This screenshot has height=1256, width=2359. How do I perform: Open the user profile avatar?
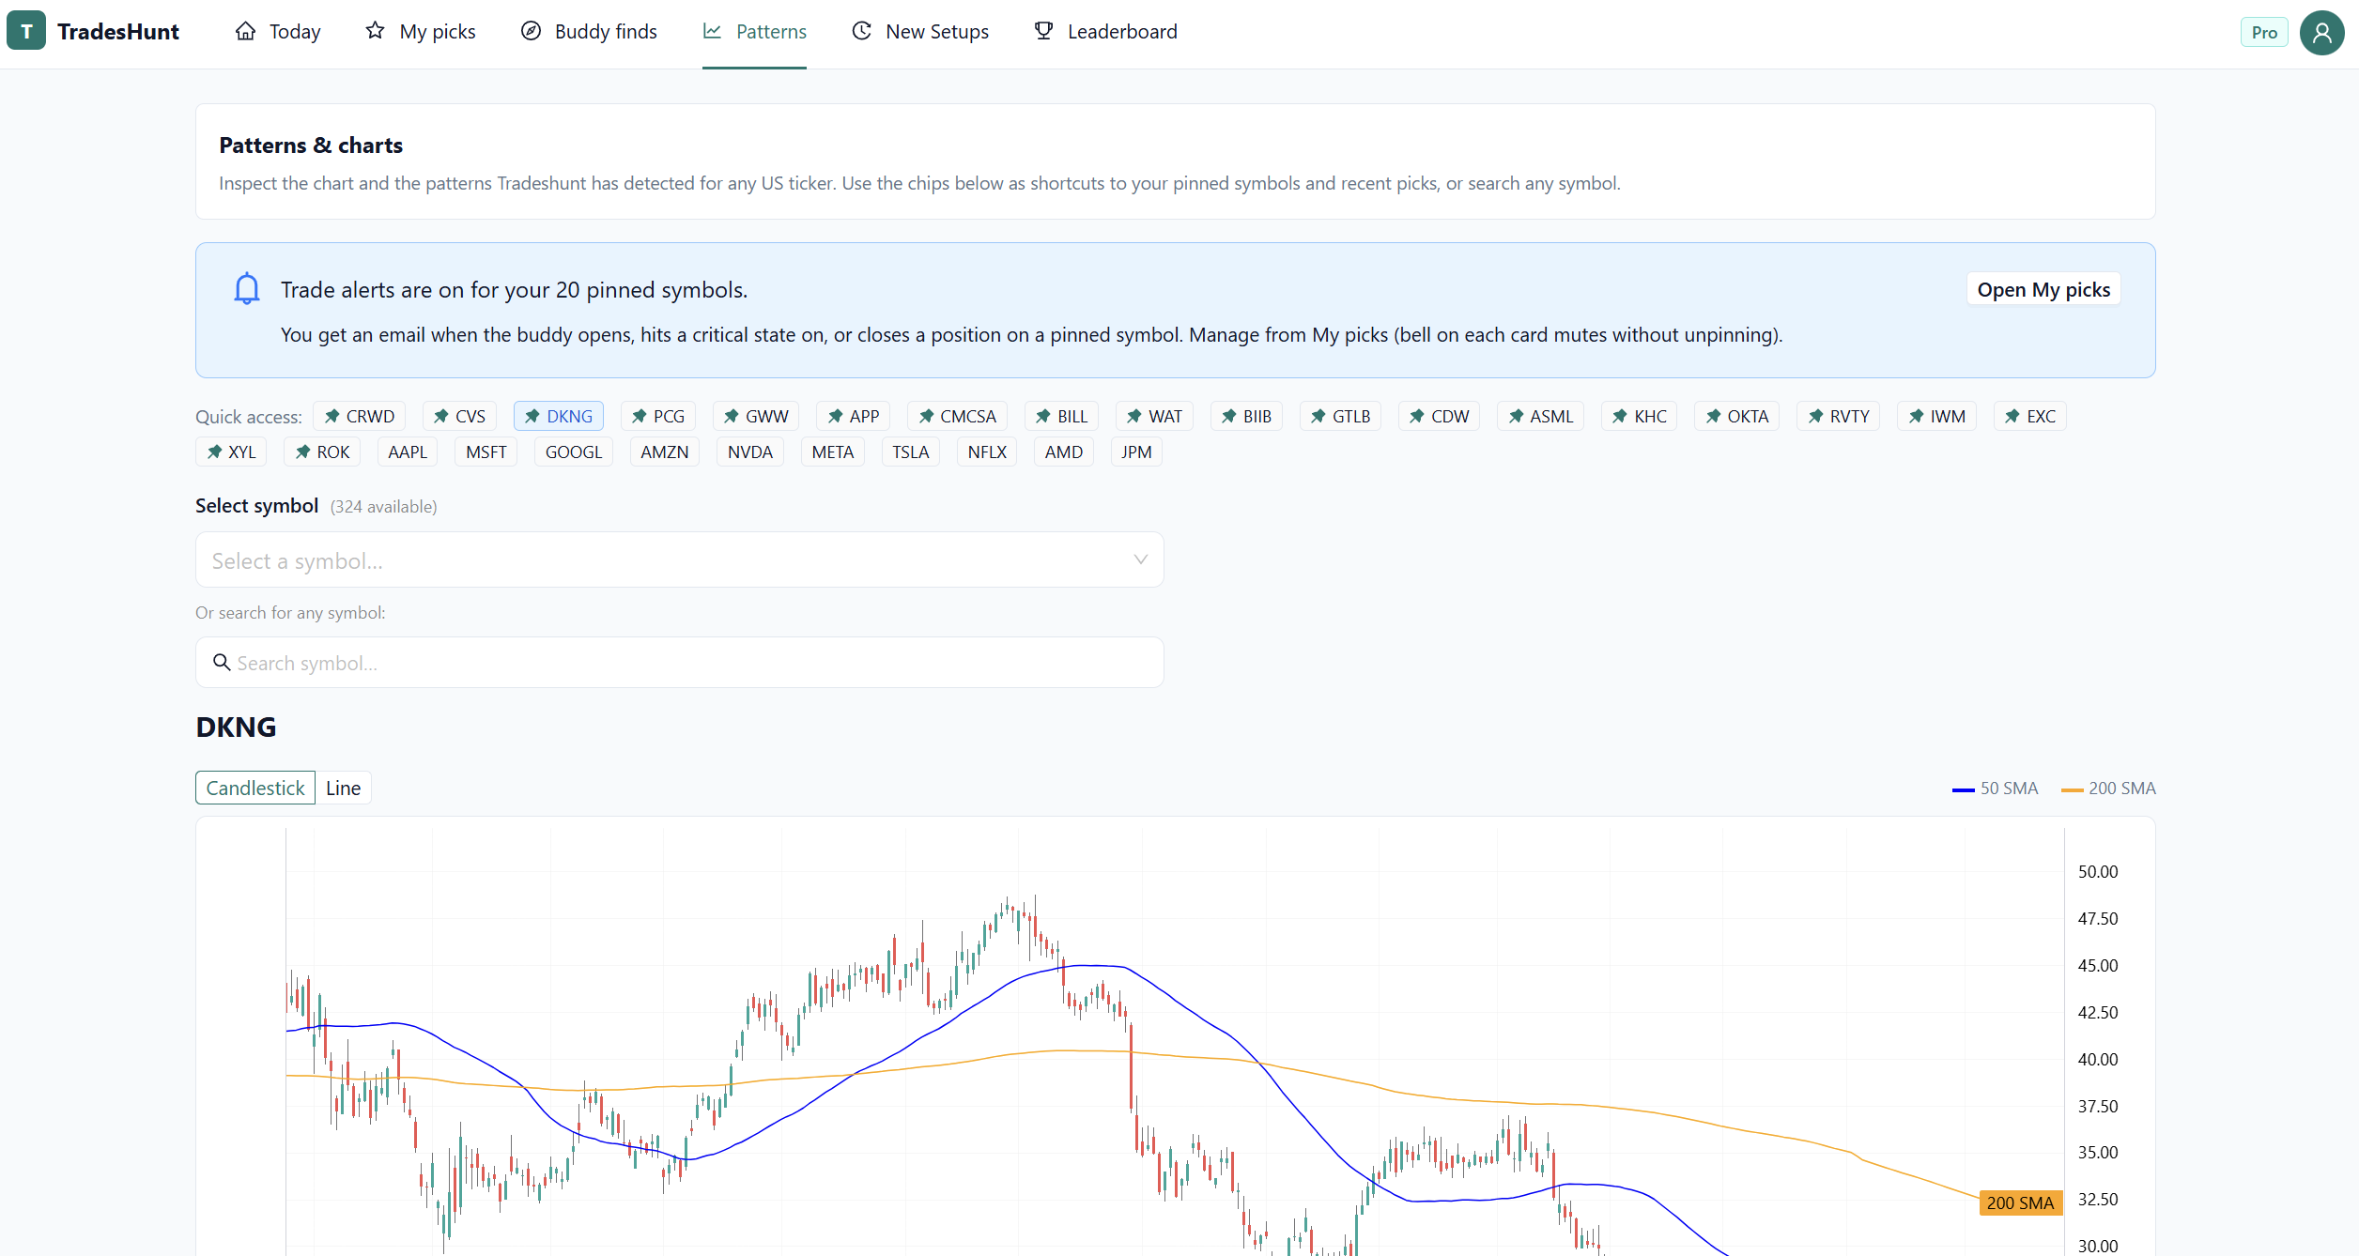[2321, 33]
